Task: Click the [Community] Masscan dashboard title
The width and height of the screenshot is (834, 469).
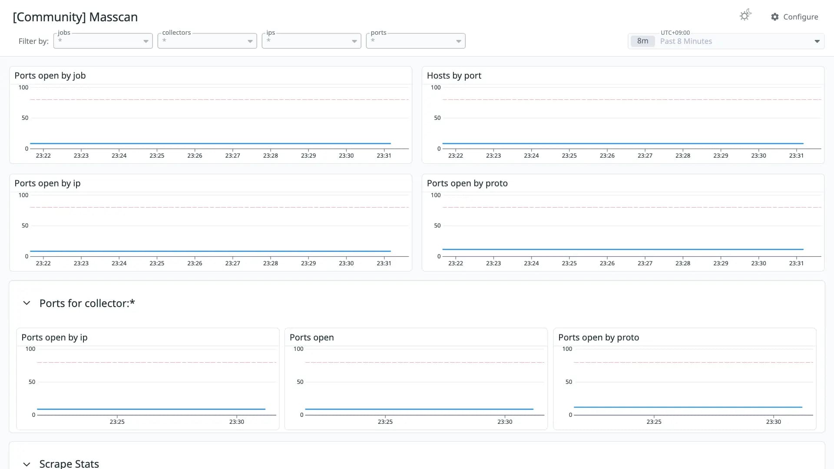Action: point(75,17)
